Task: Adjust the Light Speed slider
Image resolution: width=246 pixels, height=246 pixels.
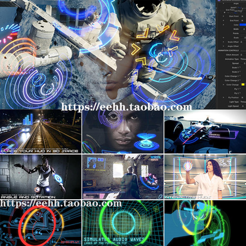Action: (x=244, y=106)
